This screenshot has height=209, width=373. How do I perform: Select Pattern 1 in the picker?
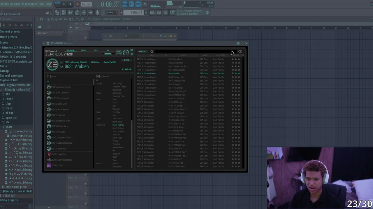(50, 33)
